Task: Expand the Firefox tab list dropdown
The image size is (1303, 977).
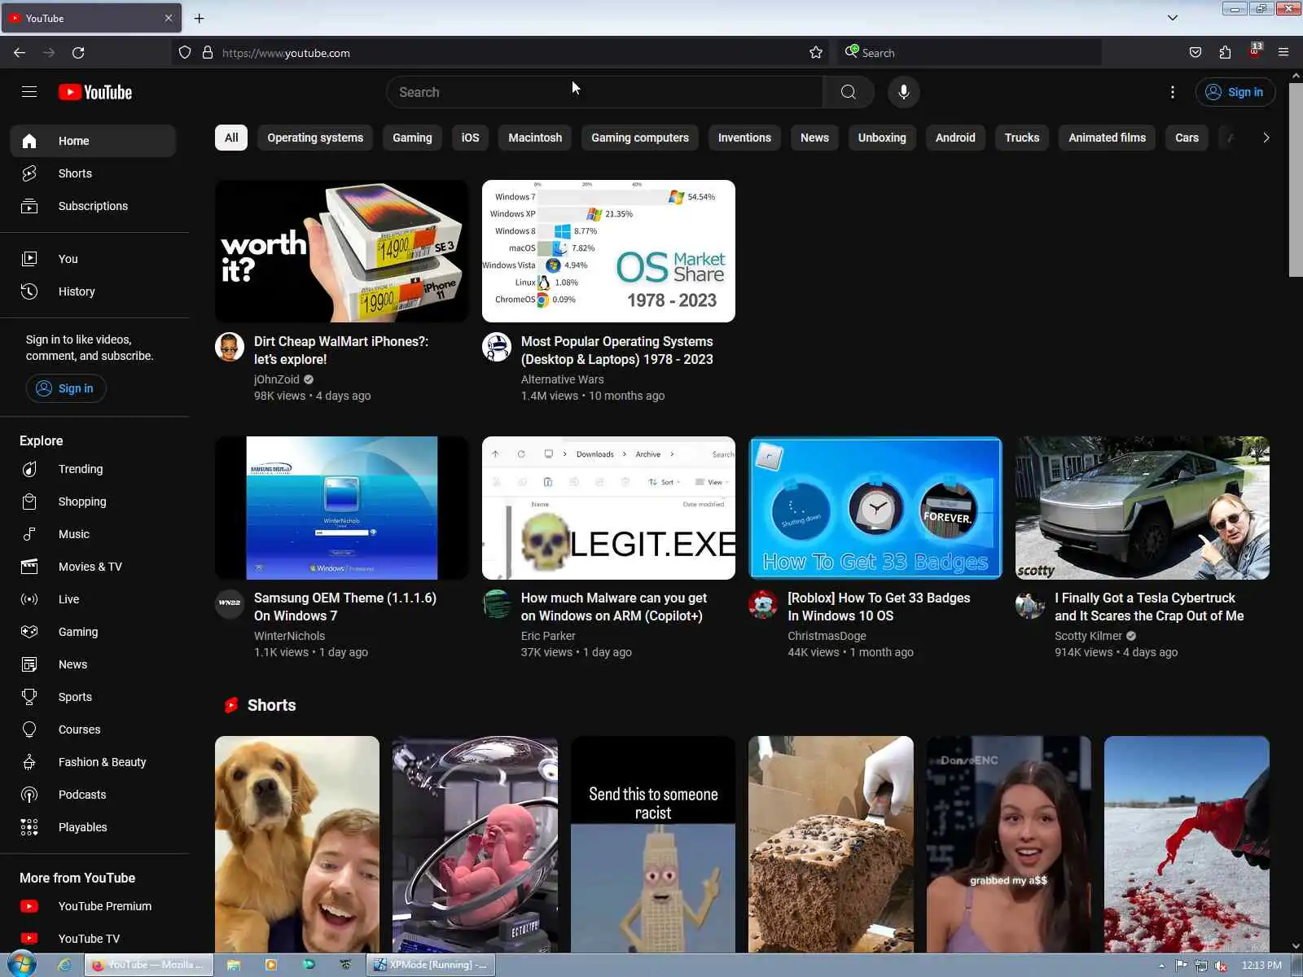Action: click(1173, 18)
